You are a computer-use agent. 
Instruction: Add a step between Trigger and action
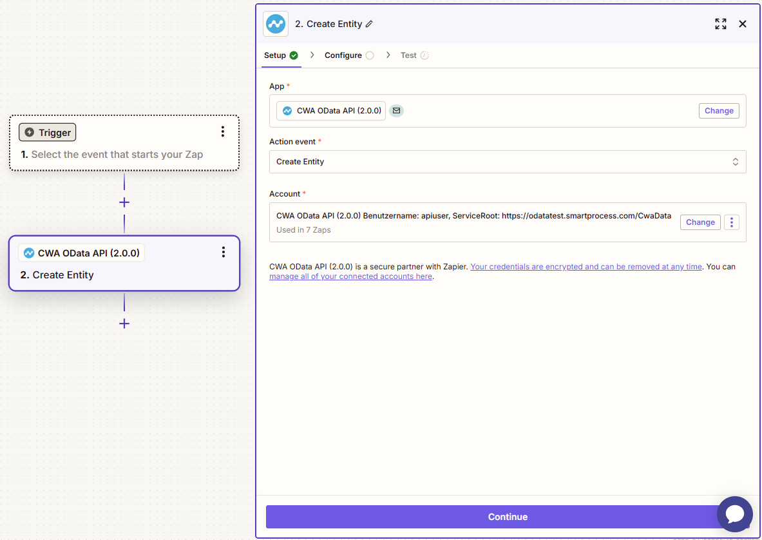[124, 202]
